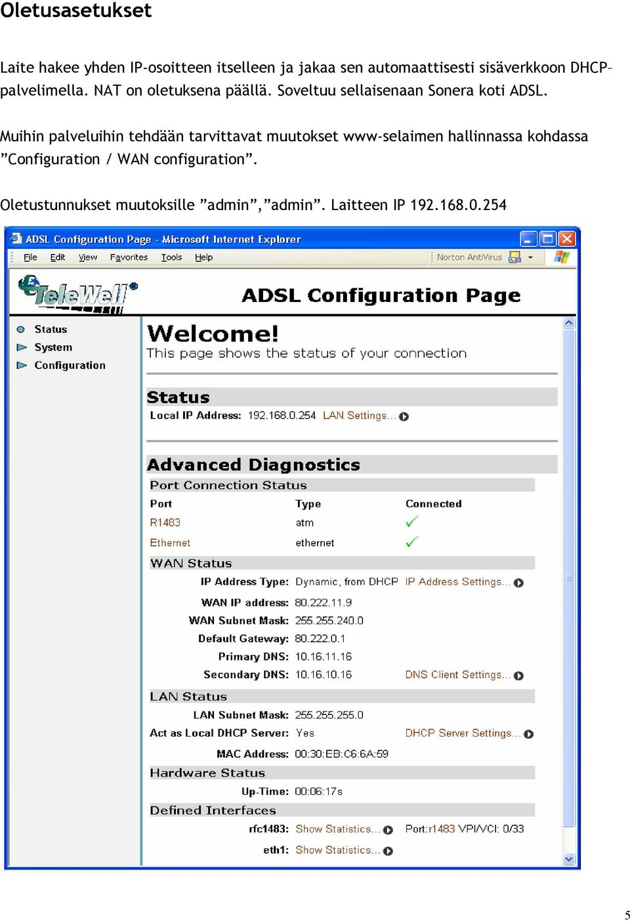Click the WAN Subnet Mask value 255.255.240.0
Viewport: 630px width, 921px height.
point(329,621)
